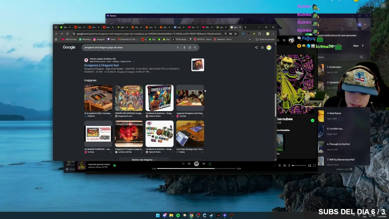Viewport: 389px width, 219px height.
Task: Open the Instagram bookmark
Action: click(99, 39)
